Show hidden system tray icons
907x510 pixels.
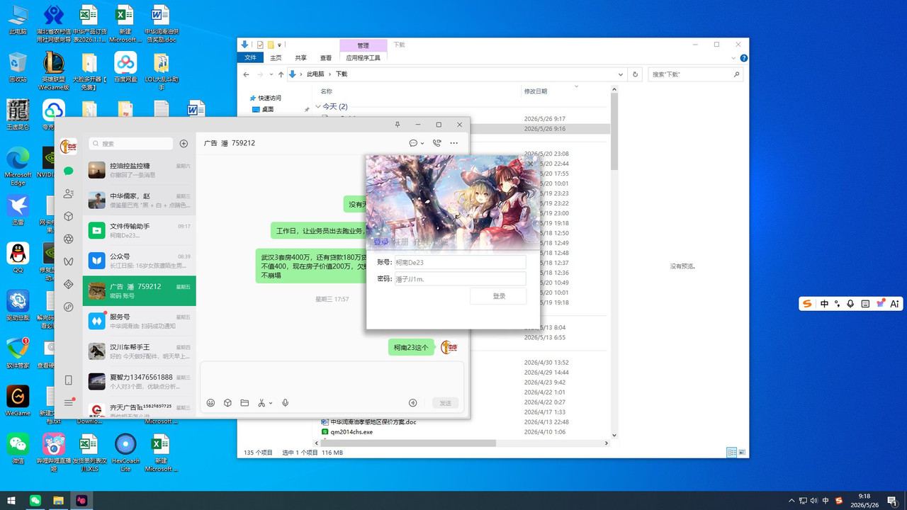pyautogui.click(x=791, y=501)
